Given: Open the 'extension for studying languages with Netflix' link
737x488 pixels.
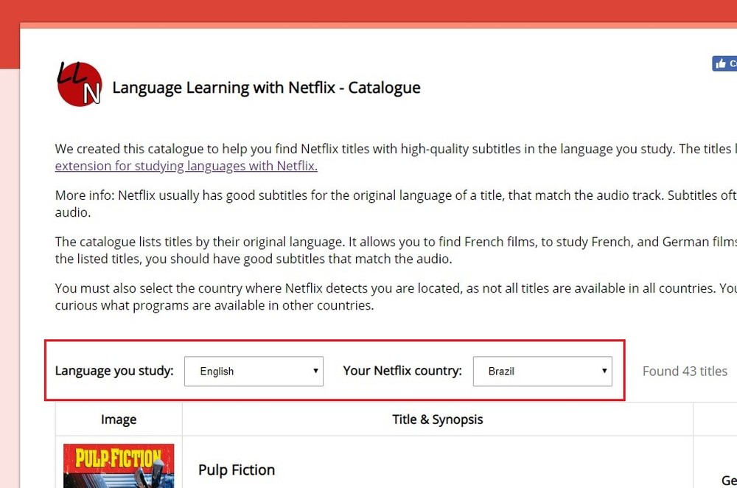Looking at the screenshot, I should tap(186, 166).
